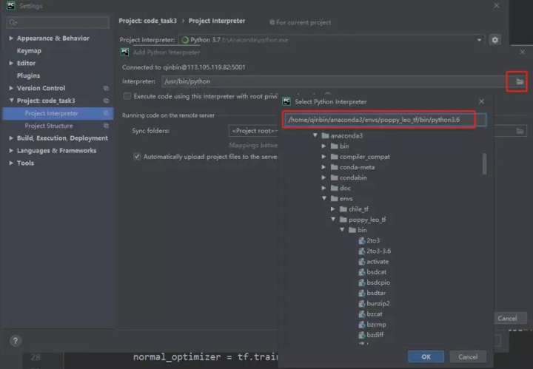Select the activate script file
533x369 pixels.
point(373,262)
